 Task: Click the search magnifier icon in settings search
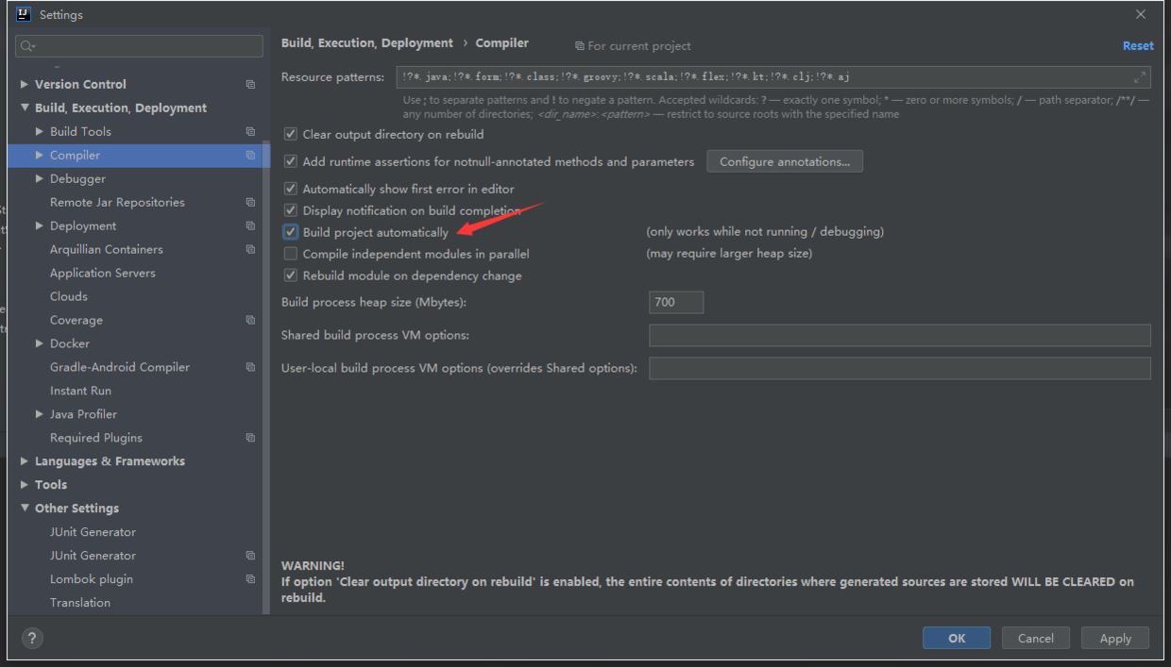coord(28,45)
